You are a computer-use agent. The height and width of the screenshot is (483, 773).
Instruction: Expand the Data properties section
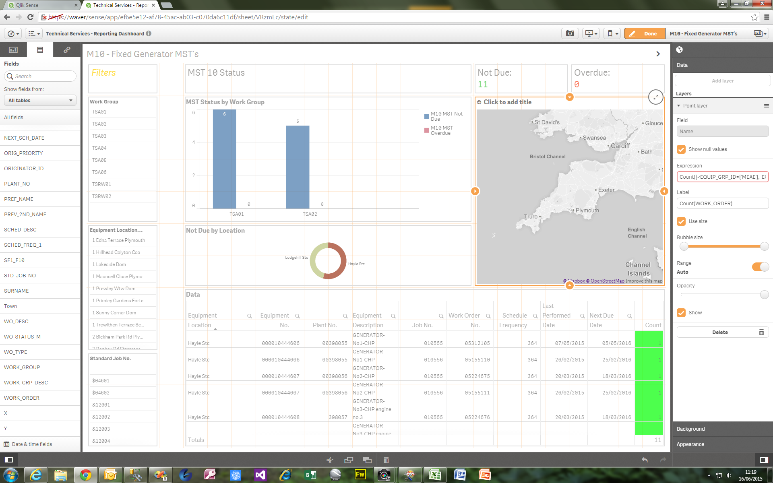[723, 65]
